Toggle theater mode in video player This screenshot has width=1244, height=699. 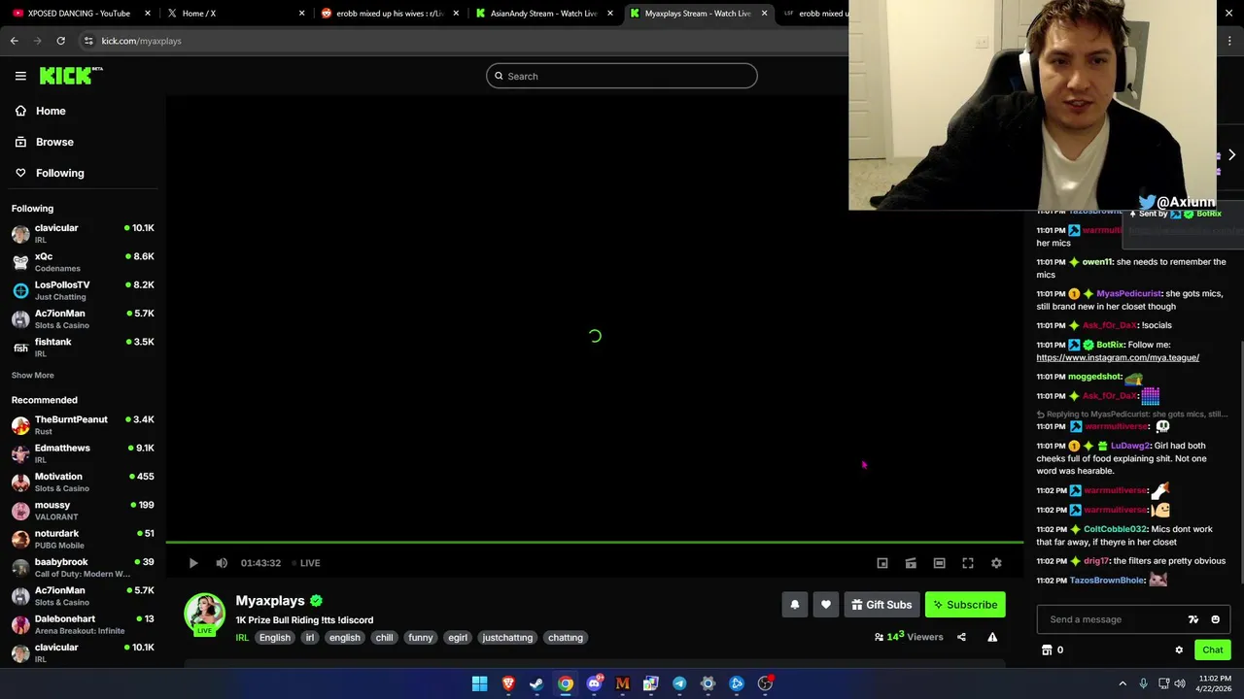coord(939,563)
